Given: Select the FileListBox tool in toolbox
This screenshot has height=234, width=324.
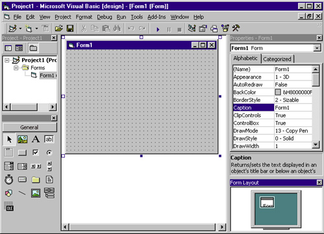Looking at the screenshot, I should (49, 180).
